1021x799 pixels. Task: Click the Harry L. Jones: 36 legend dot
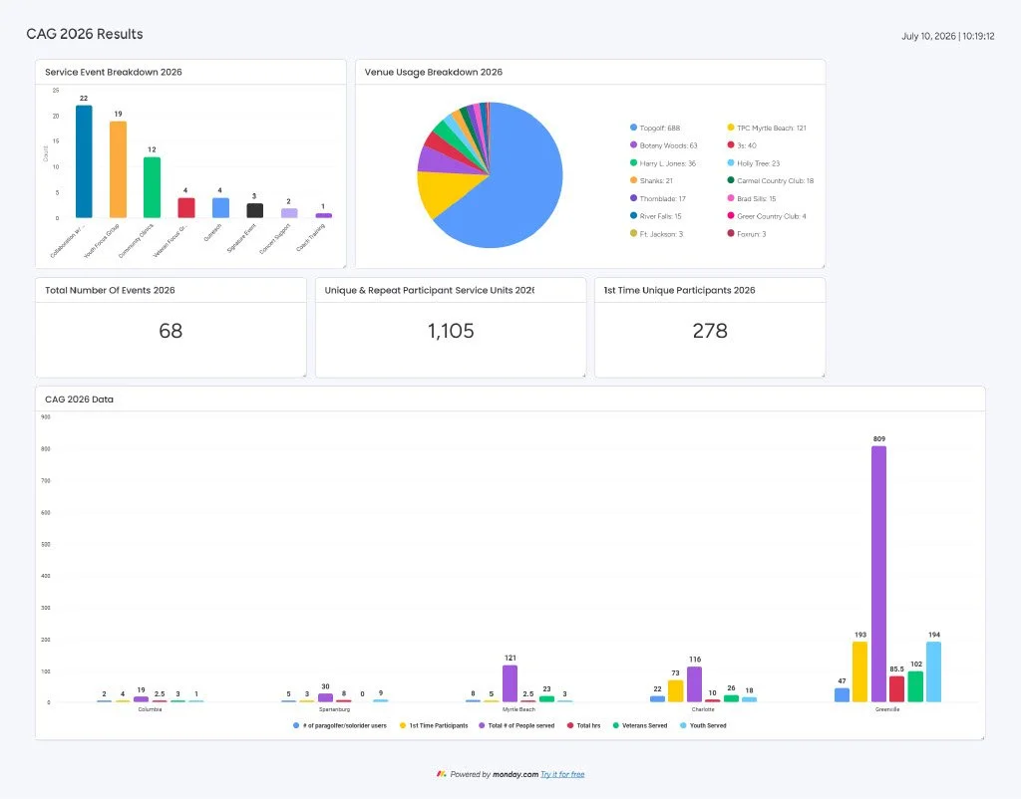point(633,162)
